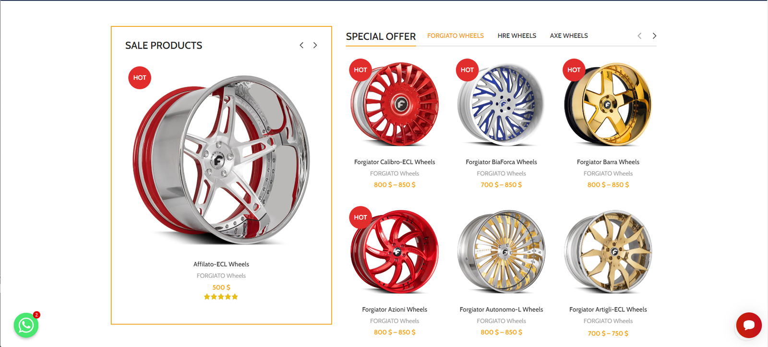Open Forgiator Azioni Wheels product link
Viewport: 768px width, 347px height.
tap(395, 310)
